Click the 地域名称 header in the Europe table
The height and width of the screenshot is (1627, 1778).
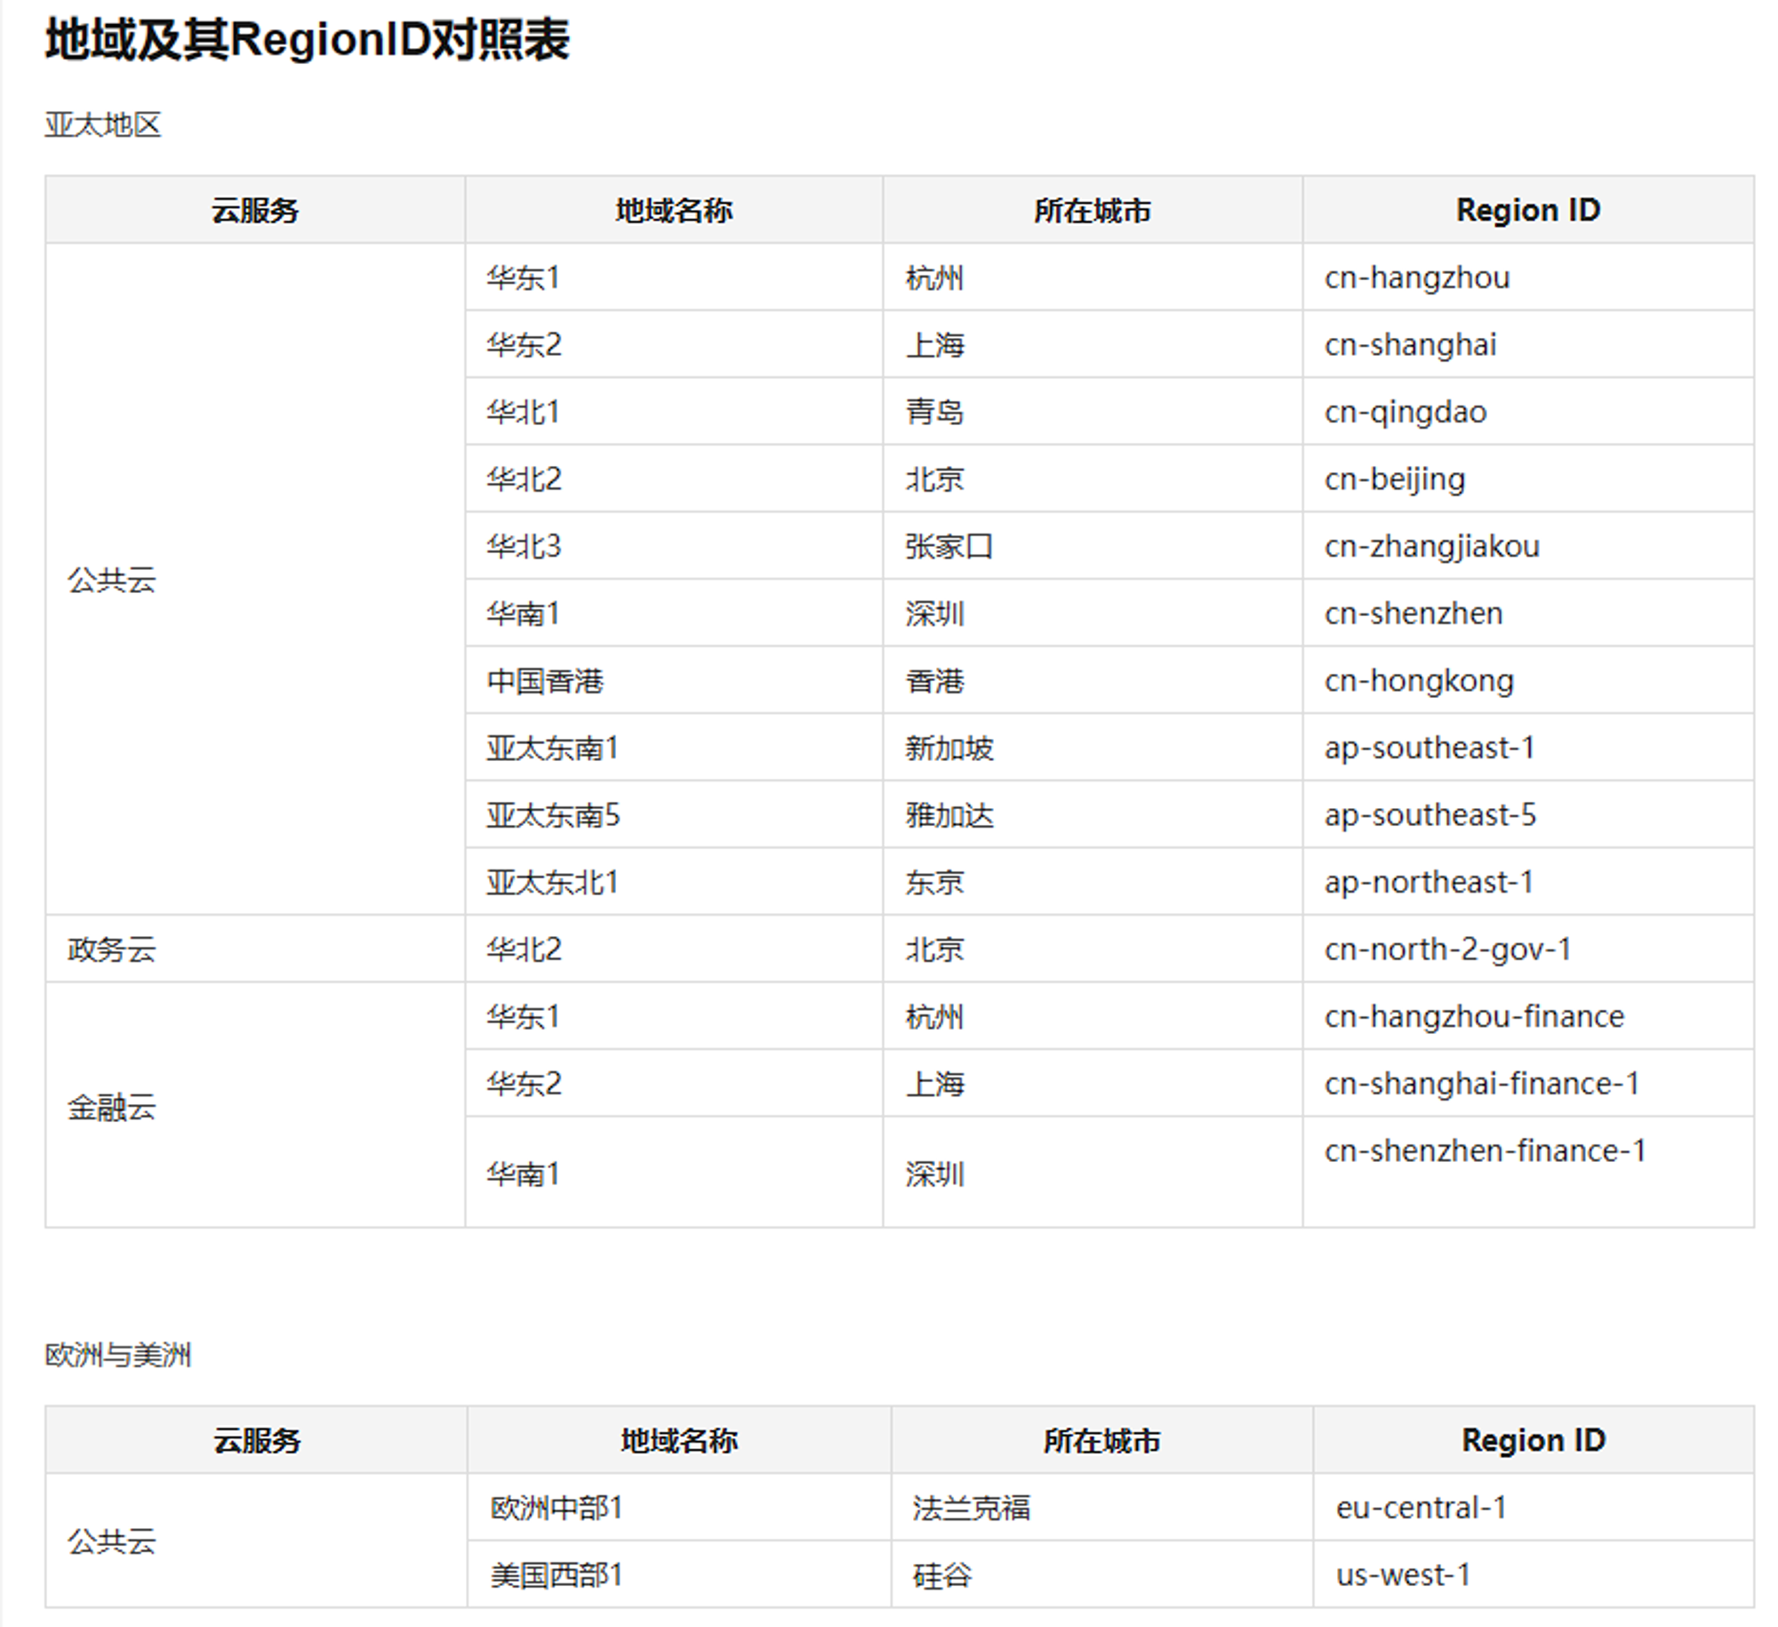click(679, 1439)
